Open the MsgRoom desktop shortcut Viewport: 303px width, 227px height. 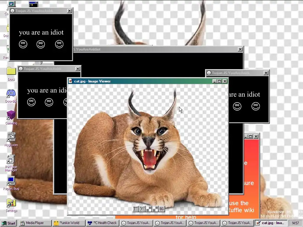pos(11,140)
